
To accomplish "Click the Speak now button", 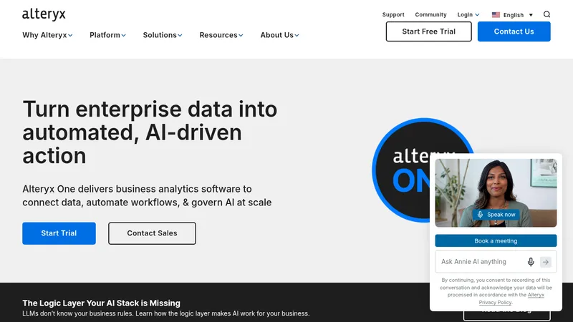I will 496,215.
